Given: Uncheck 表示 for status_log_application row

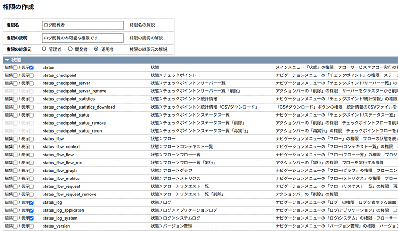Looking at the screenshot, I should click(31, 211).
